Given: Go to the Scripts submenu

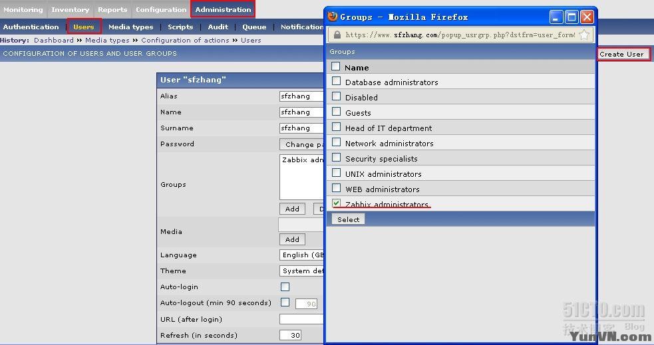Looking at the screenshot, I should (x=180, y=27).
